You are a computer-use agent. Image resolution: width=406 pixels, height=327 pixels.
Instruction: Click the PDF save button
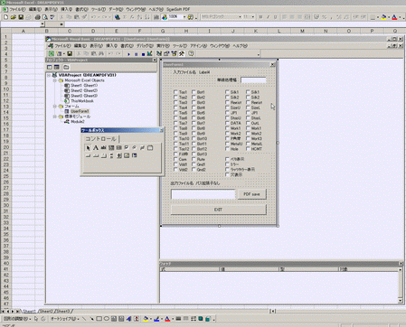coord(251,194)
